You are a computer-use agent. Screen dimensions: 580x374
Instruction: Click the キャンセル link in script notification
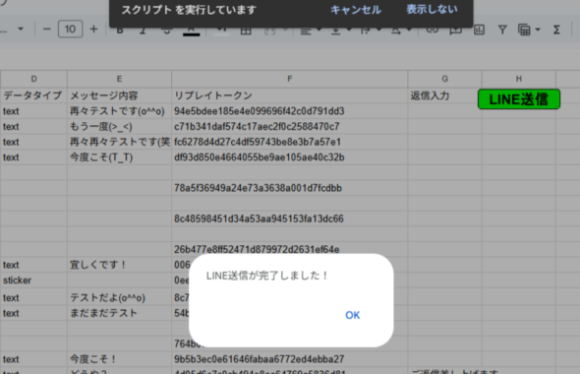(356, 10)
